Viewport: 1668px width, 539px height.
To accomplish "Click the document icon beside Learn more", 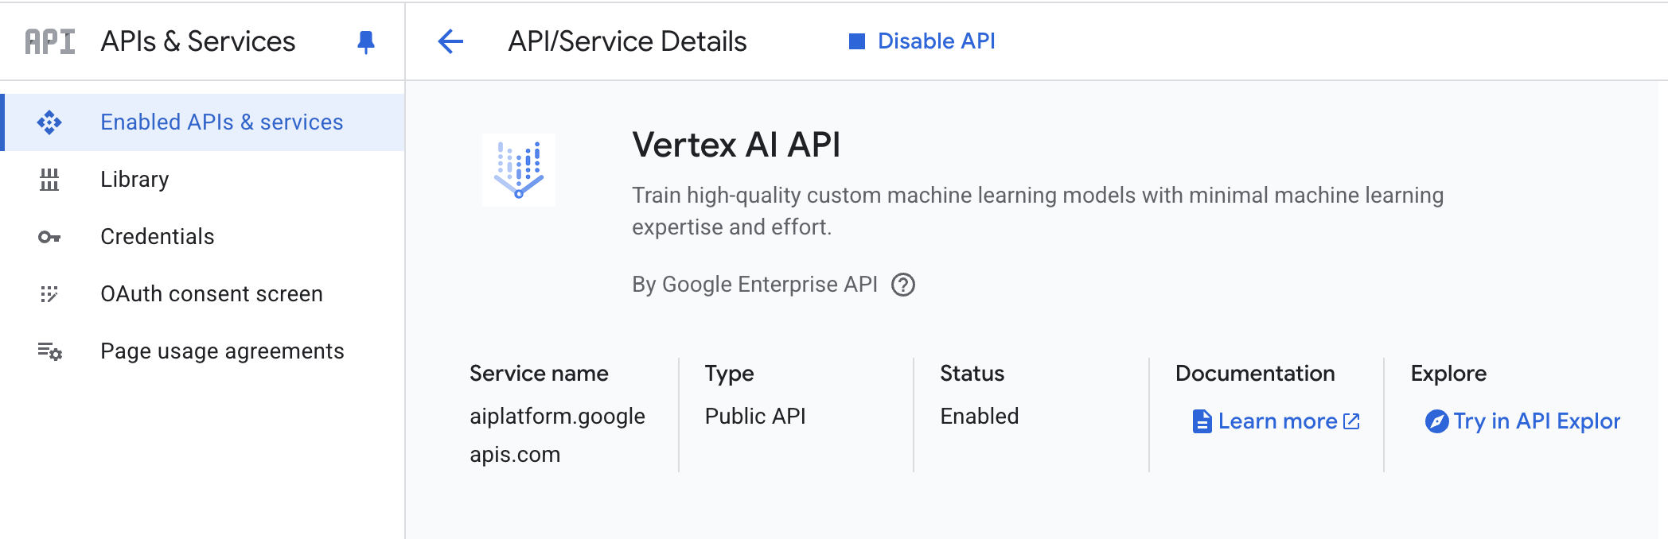I will click(1201, 421).
